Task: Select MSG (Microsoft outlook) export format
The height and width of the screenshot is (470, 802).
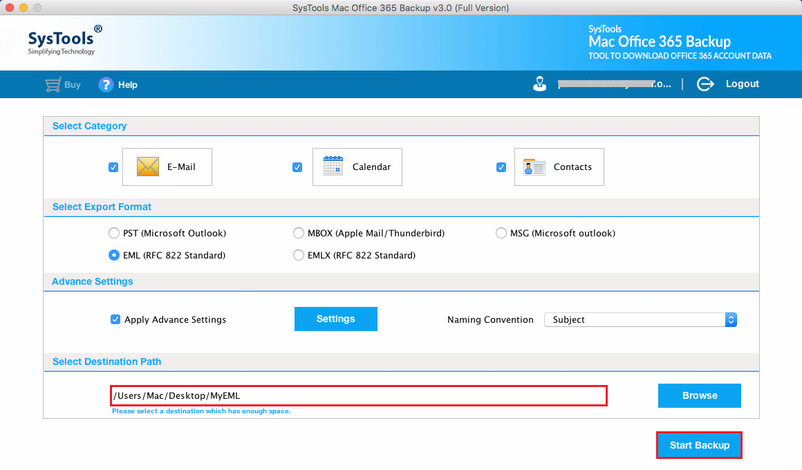Action: (501, 233)
